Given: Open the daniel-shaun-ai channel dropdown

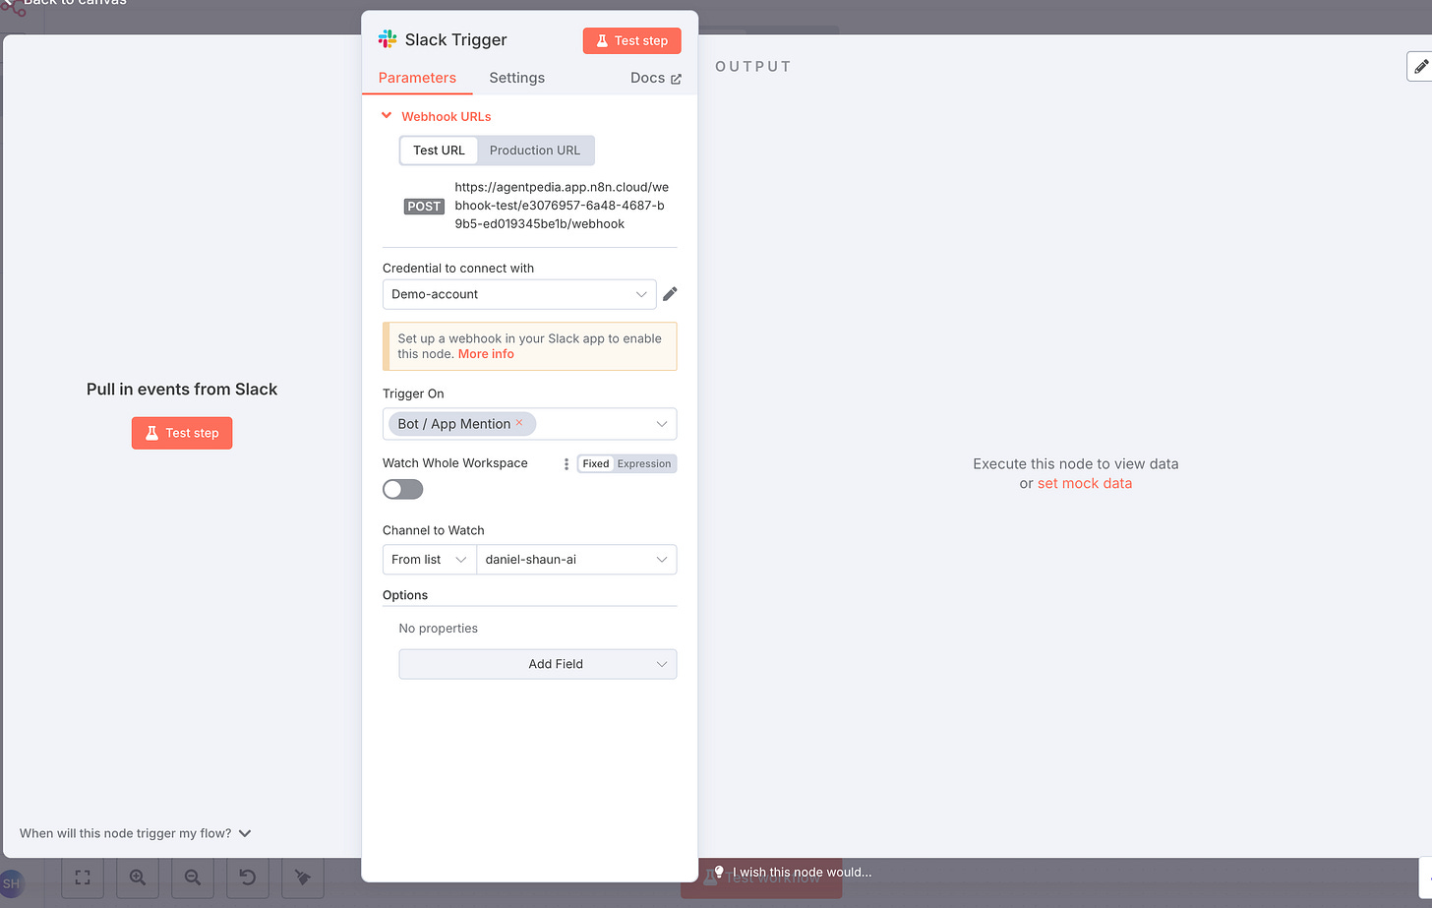Looking at the screenshot, I should 576,560.
